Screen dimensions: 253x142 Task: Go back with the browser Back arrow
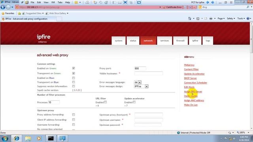pos(3,7)
